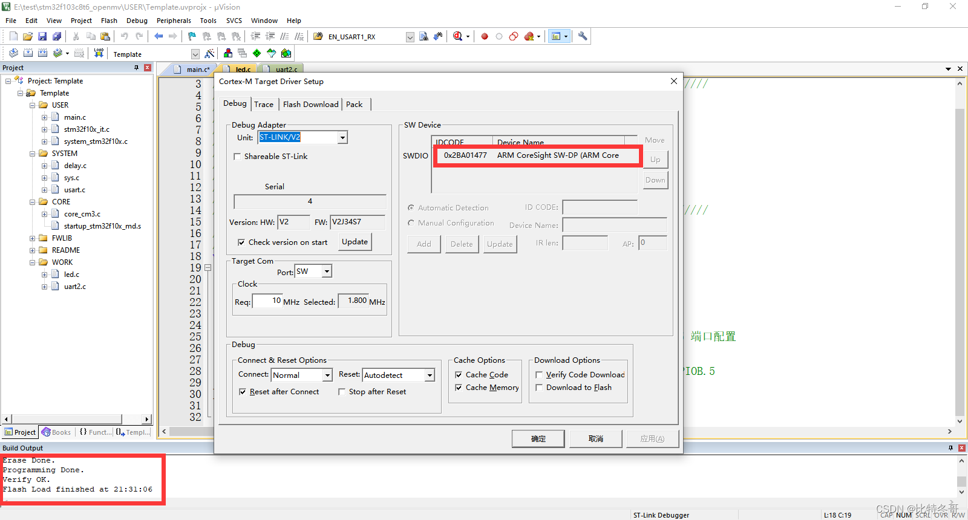Expand the README group in project tree

(x=33, y=250)
